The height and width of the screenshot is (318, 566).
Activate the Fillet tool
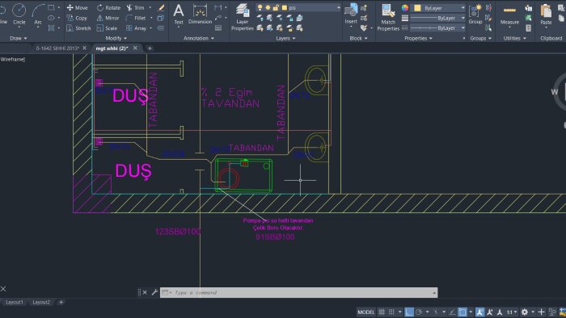coord(136,18)
